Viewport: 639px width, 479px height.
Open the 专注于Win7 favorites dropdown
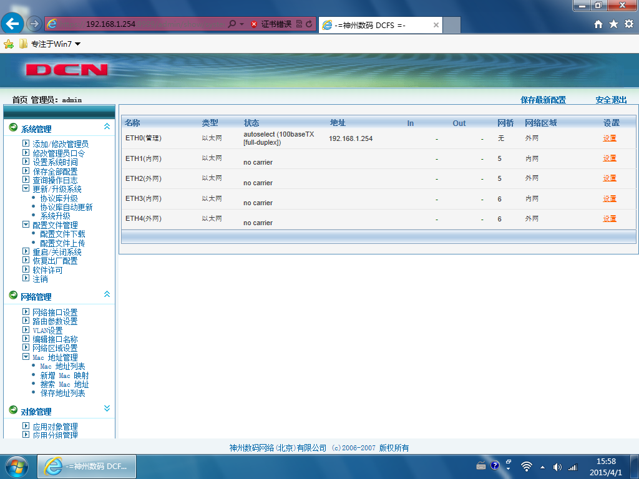coord(77,44)
